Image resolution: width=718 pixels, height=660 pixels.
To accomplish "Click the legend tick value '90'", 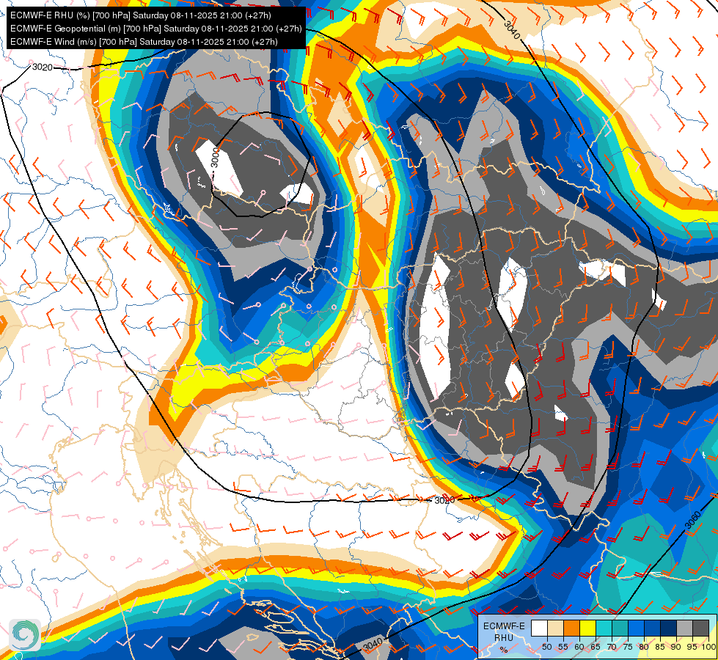I will click(676, 647).
